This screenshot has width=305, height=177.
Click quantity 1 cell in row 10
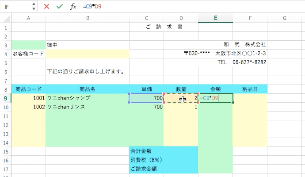pyautogui.click(x=181, y=107)
